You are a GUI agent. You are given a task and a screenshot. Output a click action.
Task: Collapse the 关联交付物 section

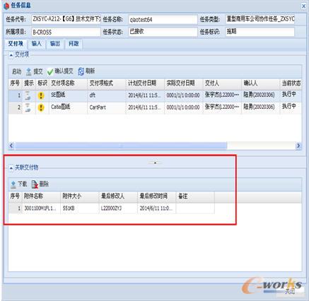coord(11,168)
